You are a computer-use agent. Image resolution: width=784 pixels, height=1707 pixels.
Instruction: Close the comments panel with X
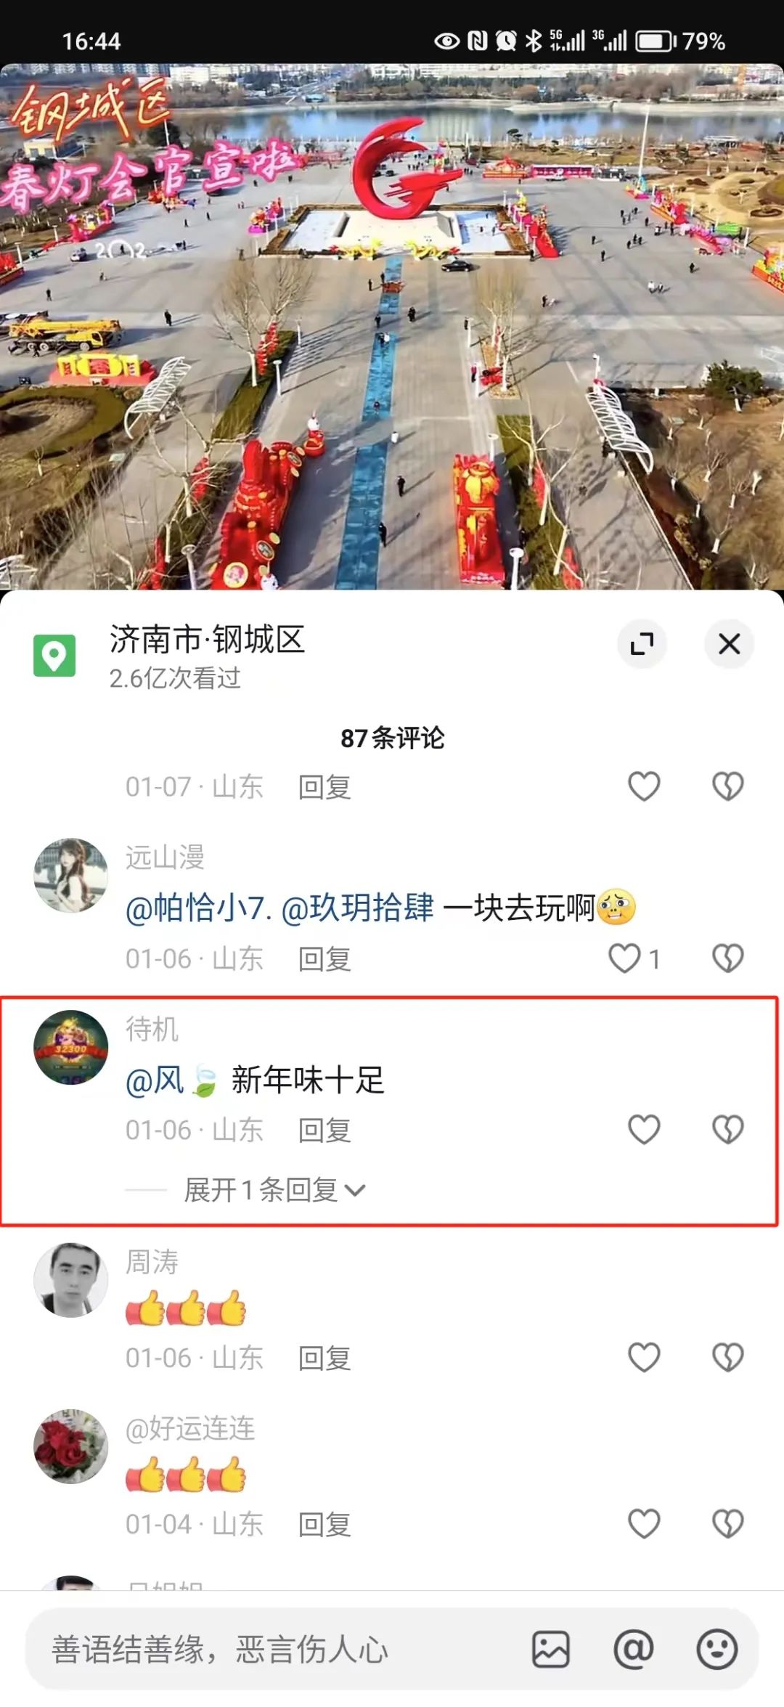(x=729, y=643)
